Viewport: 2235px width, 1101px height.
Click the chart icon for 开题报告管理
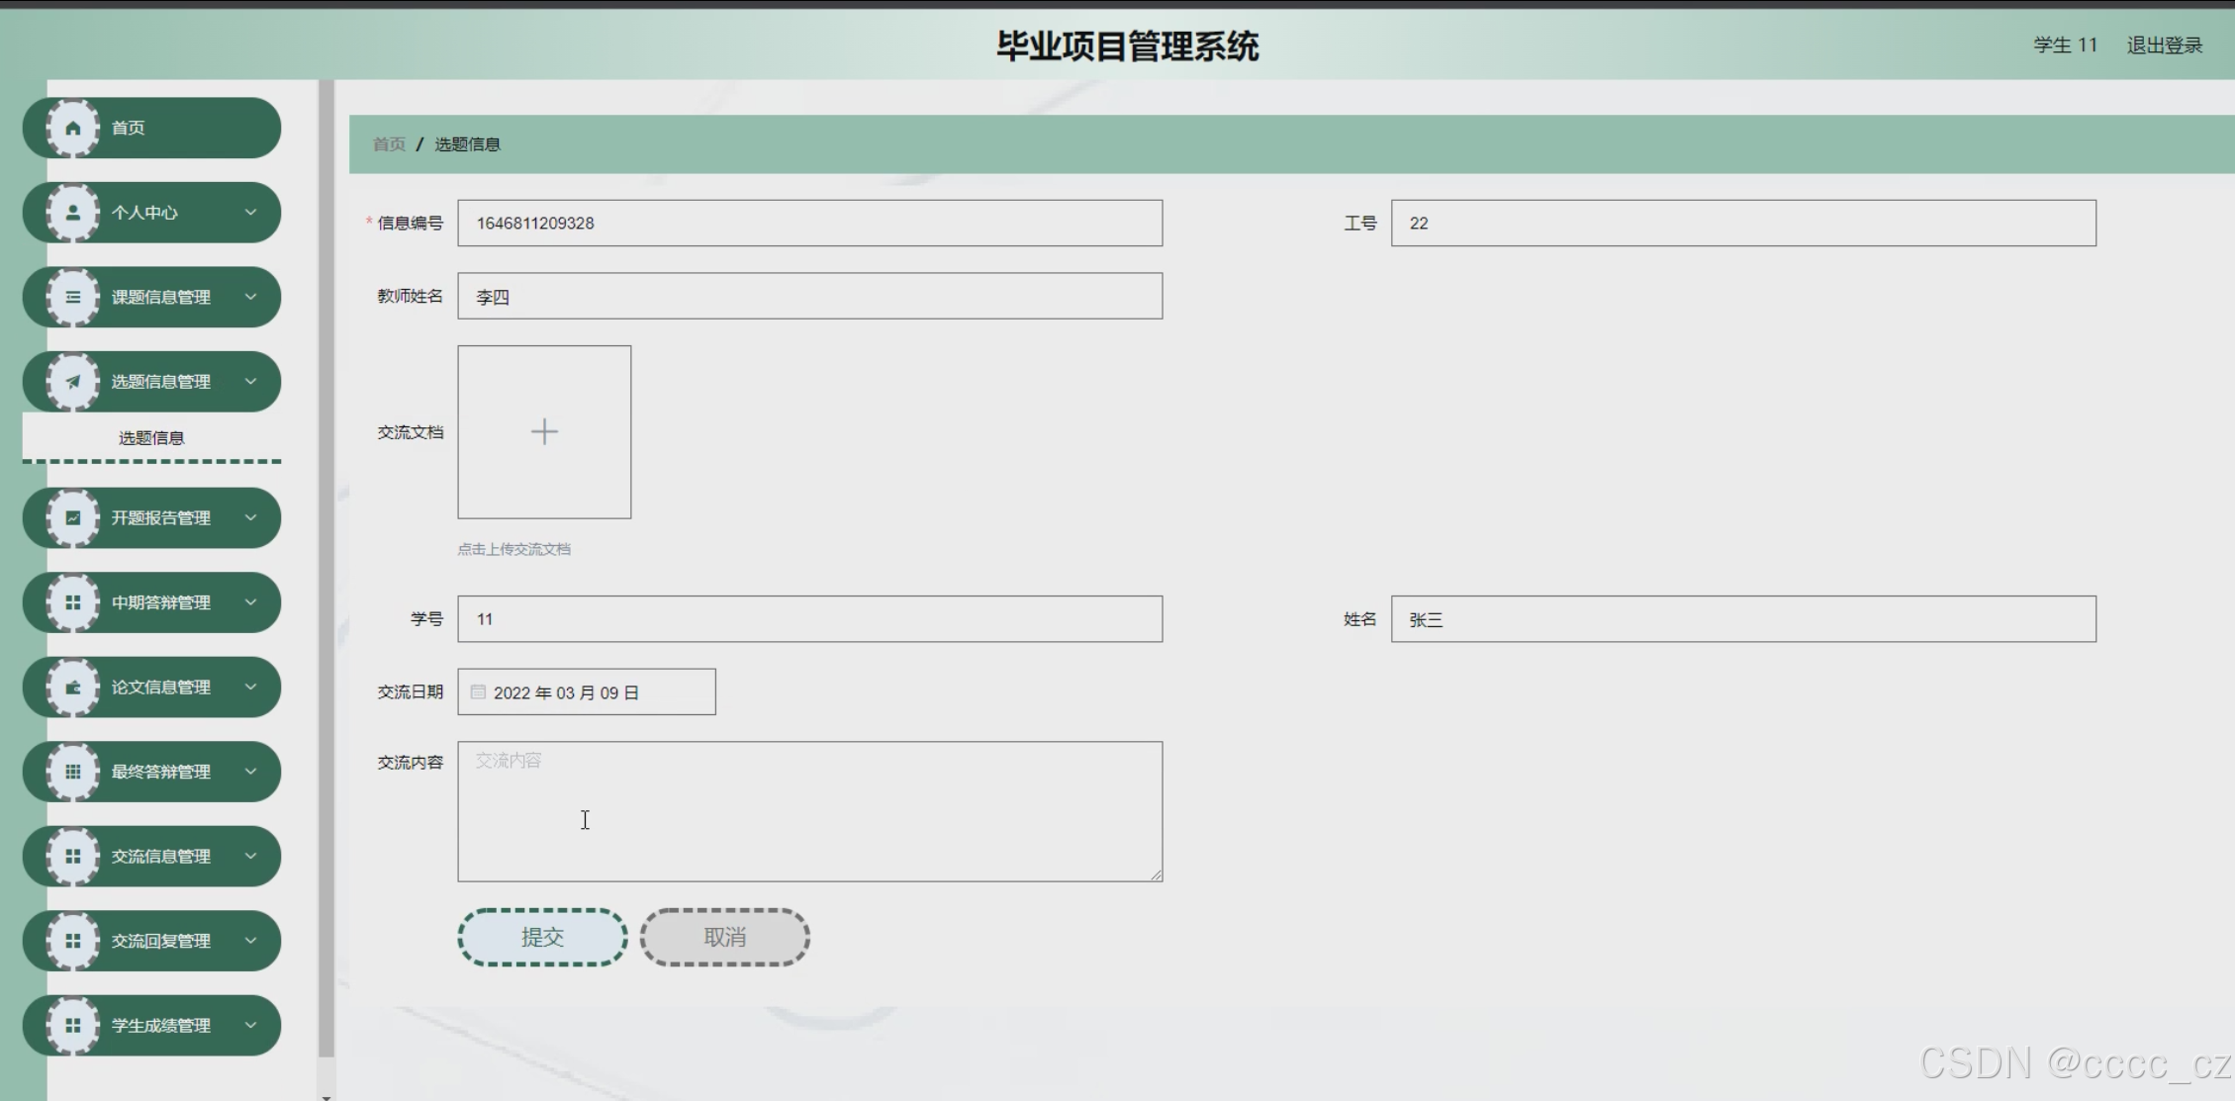tap(73, 517)
